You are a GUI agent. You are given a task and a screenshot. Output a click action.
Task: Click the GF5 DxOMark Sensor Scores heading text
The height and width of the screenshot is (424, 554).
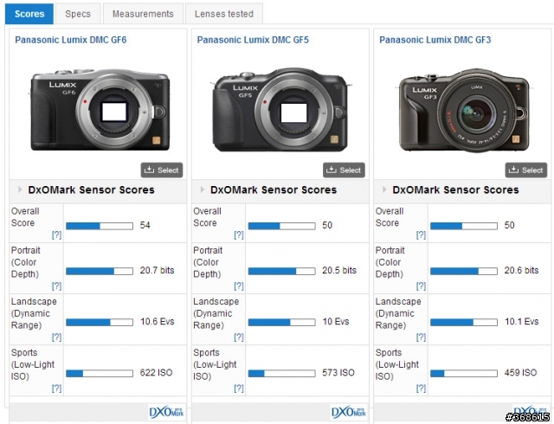coord(274,190)
